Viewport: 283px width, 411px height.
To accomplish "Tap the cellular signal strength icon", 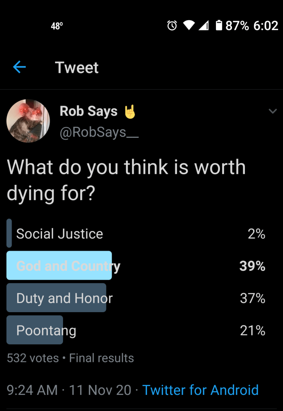I will [x=204, y=26].
